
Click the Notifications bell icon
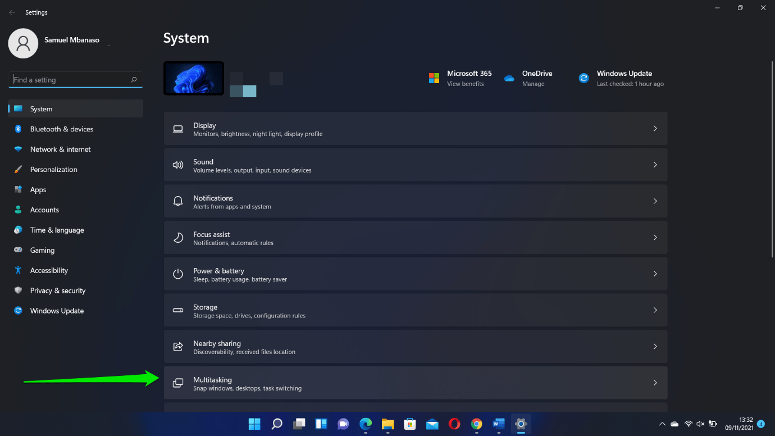178,201
